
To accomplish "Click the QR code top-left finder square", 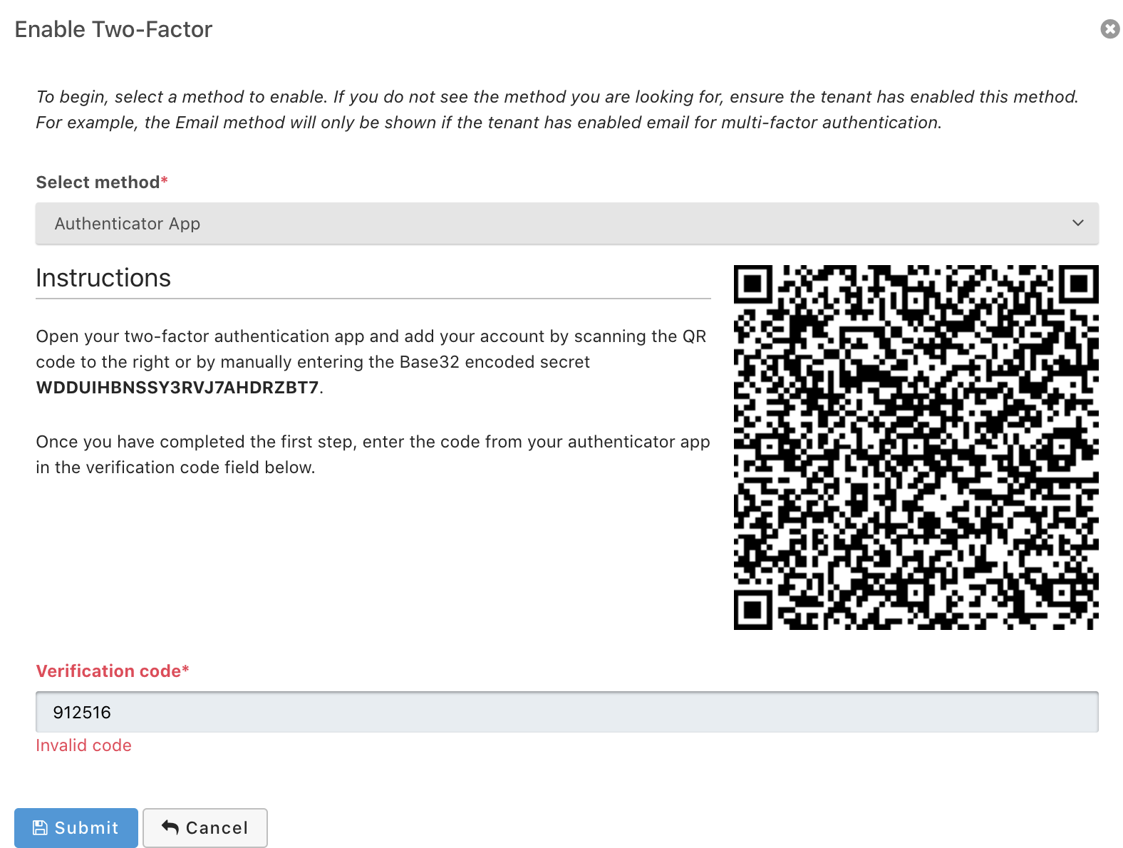I will coord(753,284).
